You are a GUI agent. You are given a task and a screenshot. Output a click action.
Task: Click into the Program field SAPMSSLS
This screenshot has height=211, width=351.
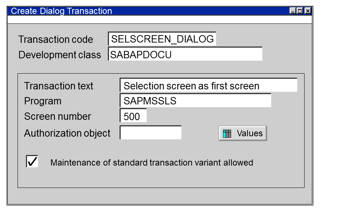coord(196,101)
